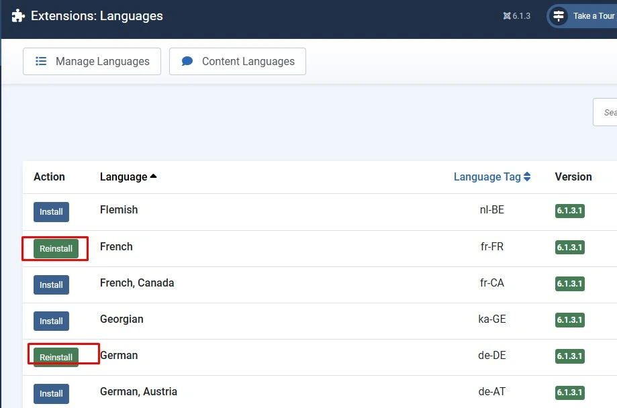The height and width of the screenshot is (408, 617).
Task: Click the French fr-FR version badge
Action: [570, 248]
